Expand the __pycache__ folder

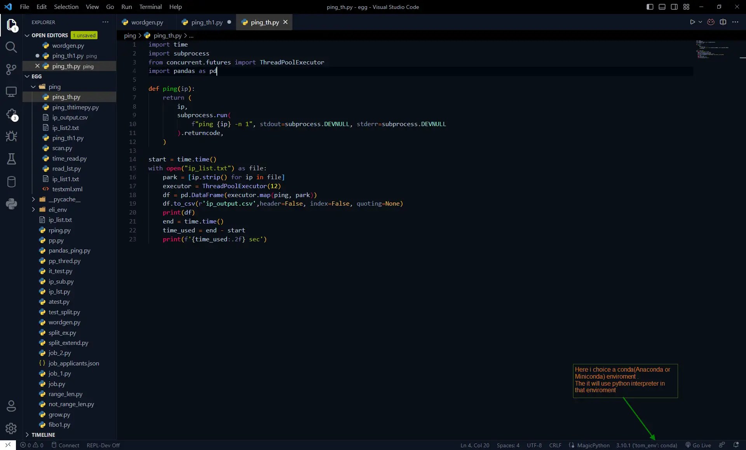(34, 200)
